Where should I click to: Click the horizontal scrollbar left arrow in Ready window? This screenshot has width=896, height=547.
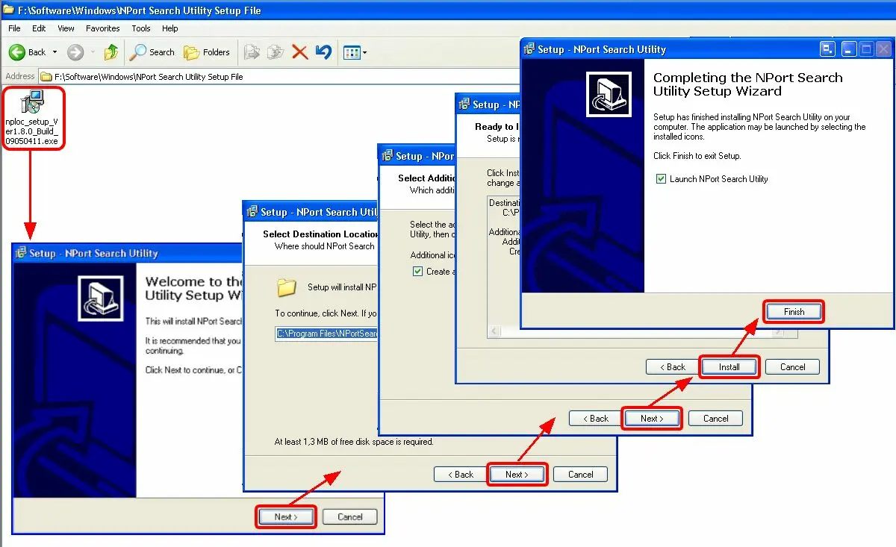click(494, 331)
